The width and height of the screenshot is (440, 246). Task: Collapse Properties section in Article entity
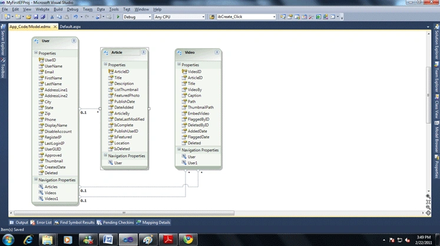coord(105,64)
